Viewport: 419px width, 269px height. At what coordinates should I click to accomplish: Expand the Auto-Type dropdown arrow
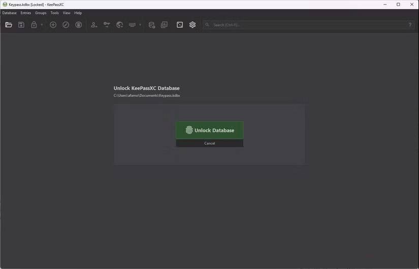(x=140, y=25)
